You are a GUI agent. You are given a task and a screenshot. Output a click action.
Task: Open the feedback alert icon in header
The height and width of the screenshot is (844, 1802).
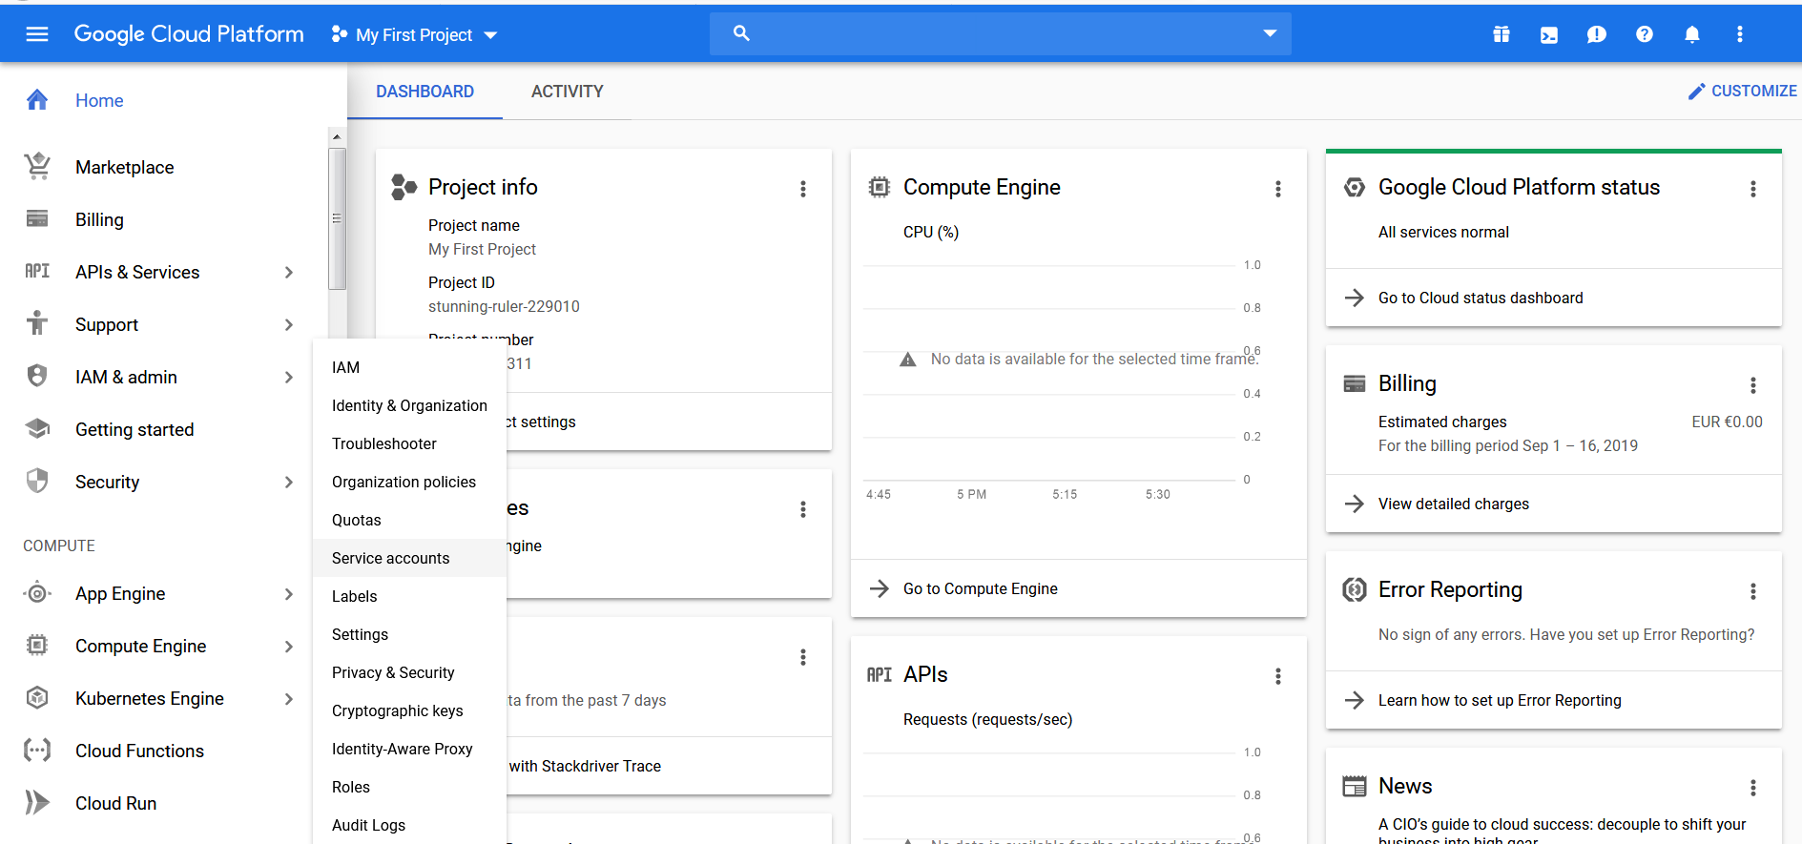click(1596, 34)
